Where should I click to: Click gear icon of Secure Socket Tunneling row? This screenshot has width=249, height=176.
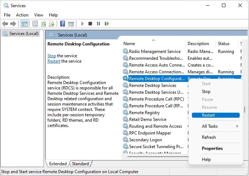click(x=126, y=147)
